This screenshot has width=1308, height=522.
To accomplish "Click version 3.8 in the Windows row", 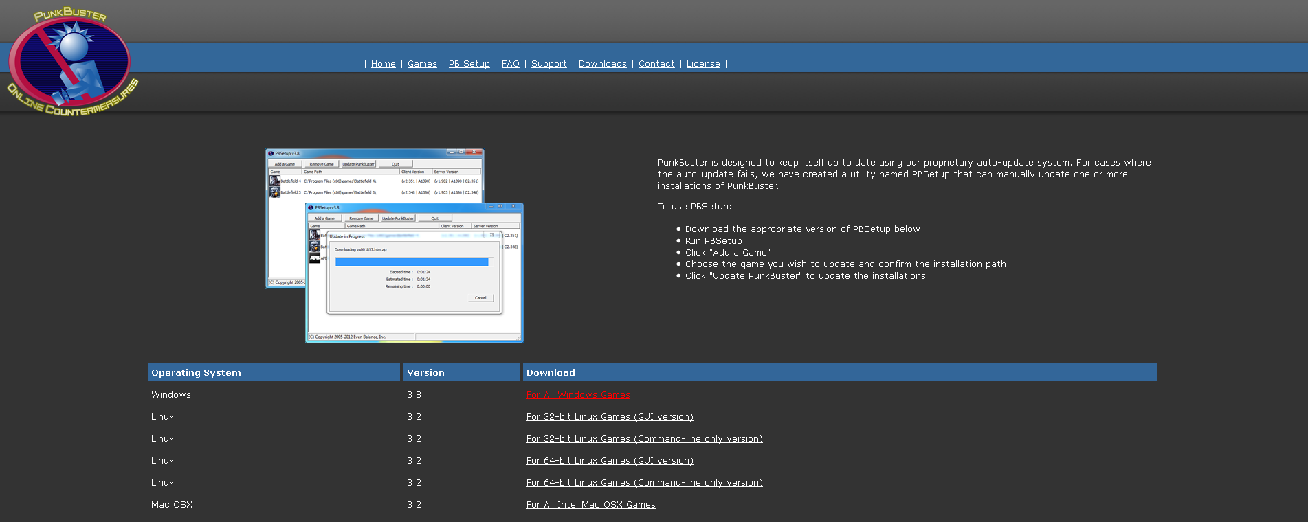I will point(414,395).
